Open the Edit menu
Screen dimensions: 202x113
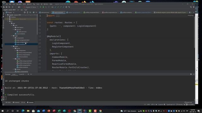10,4
